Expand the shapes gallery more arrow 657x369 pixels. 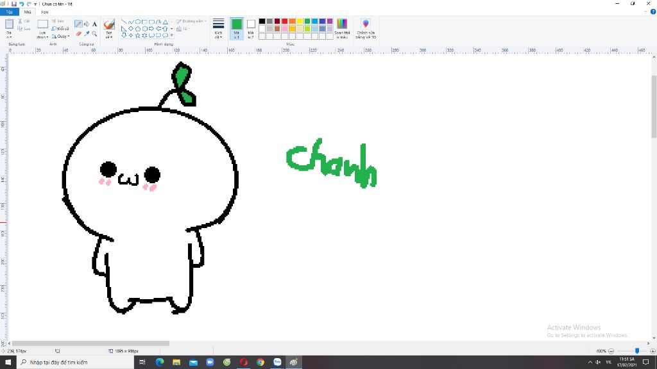pyautogui.click(x=172, y=36)
